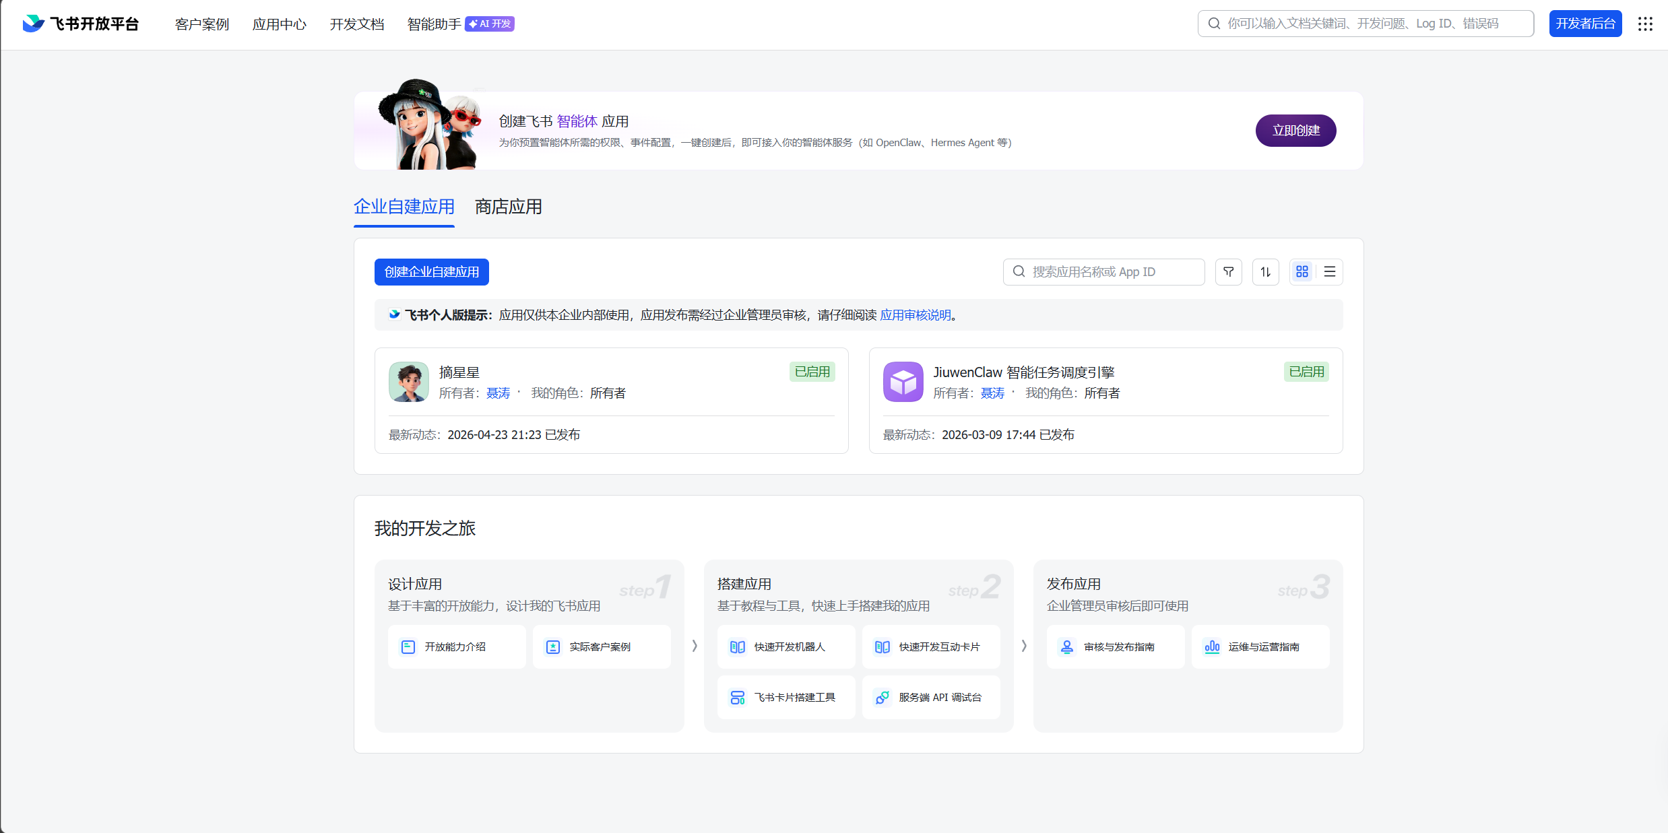The height and width of the screenshot is (833, 1668).
Task: Open 服务端 API 调试台 tile
Action: click(x=930, y=697)
